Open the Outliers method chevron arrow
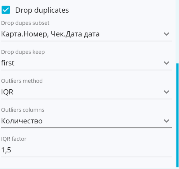179x169 pixels. tap(167, 92)
